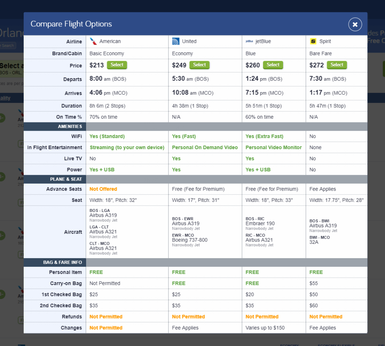Open the ECONOMY FLEXIBLE tab

coord(336,344)
